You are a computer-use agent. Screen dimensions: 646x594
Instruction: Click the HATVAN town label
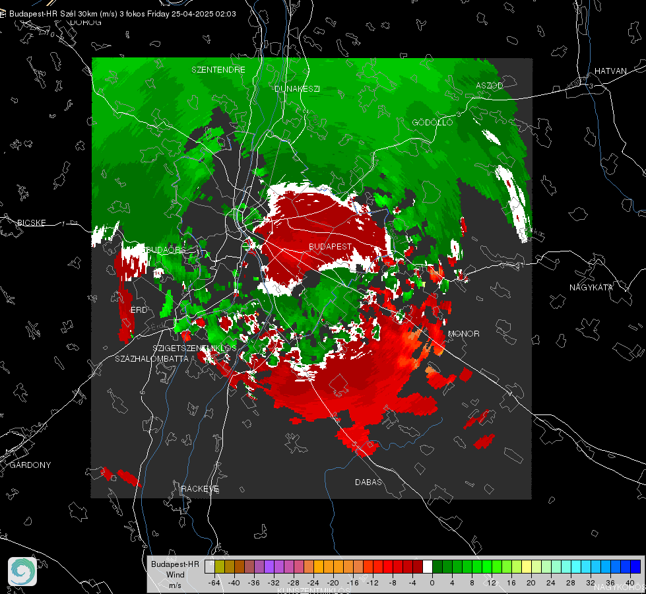tap(610, 71)
